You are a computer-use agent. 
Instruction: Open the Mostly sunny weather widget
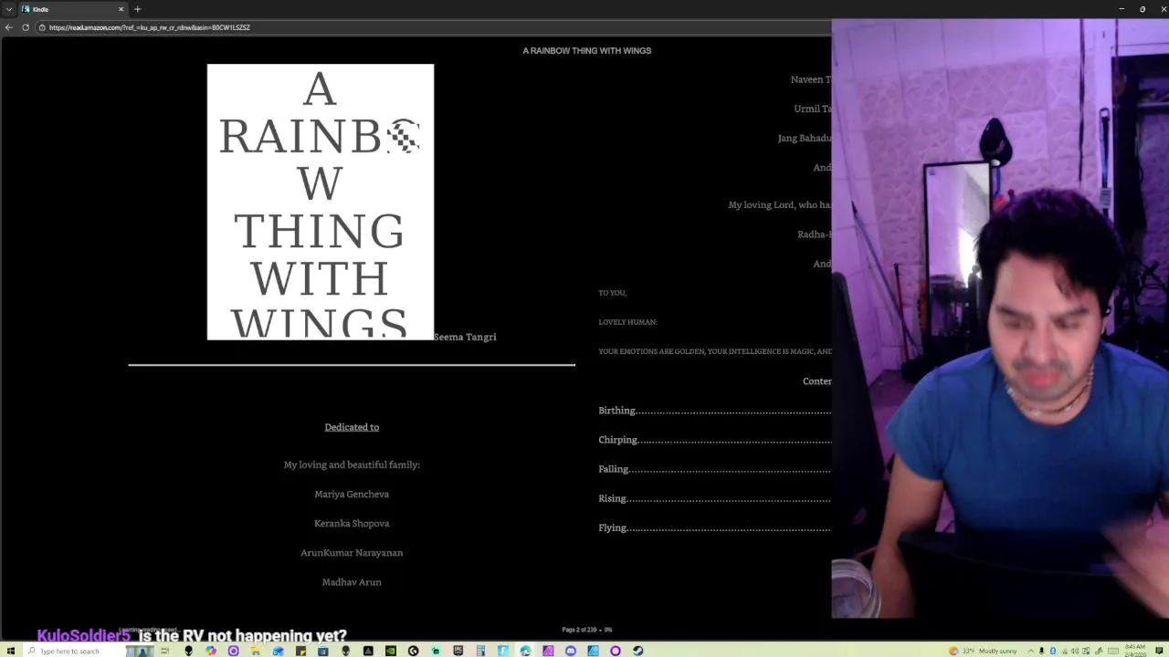click(x=984, y=651)
